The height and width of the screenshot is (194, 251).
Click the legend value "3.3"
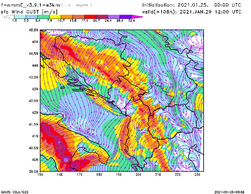26,20
